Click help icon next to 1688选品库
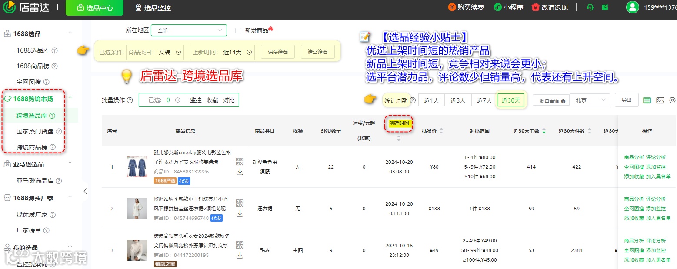Screen dimensions: 677x269 (55, 50)
